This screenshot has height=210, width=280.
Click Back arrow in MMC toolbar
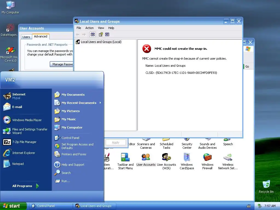(78, 34)
